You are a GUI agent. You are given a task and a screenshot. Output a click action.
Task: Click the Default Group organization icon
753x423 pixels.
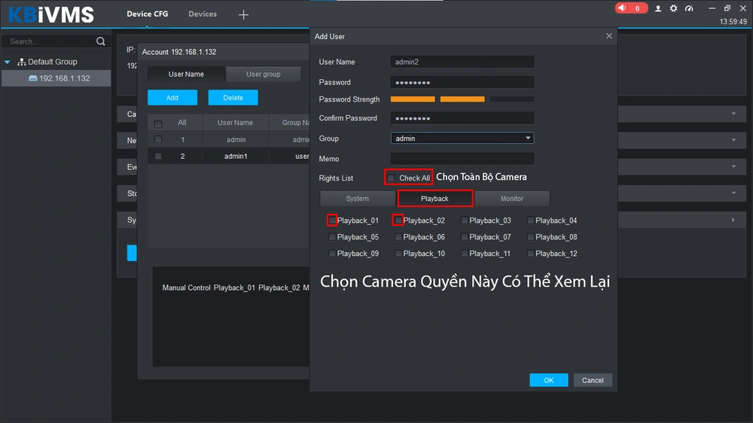click(x=22, y=62)
